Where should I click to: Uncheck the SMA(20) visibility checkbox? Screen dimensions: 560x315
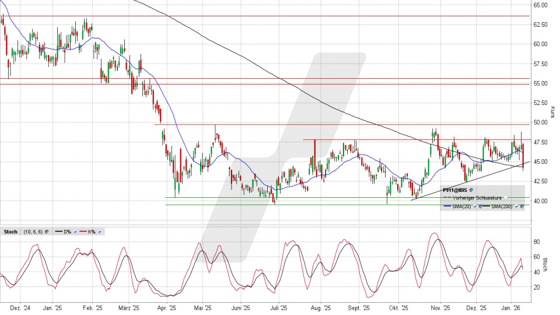475,206
